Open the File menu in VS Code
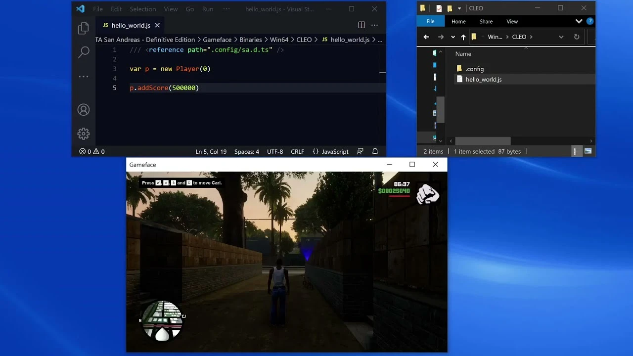This screenshot has width=633, height=356. tap(98, 9)
